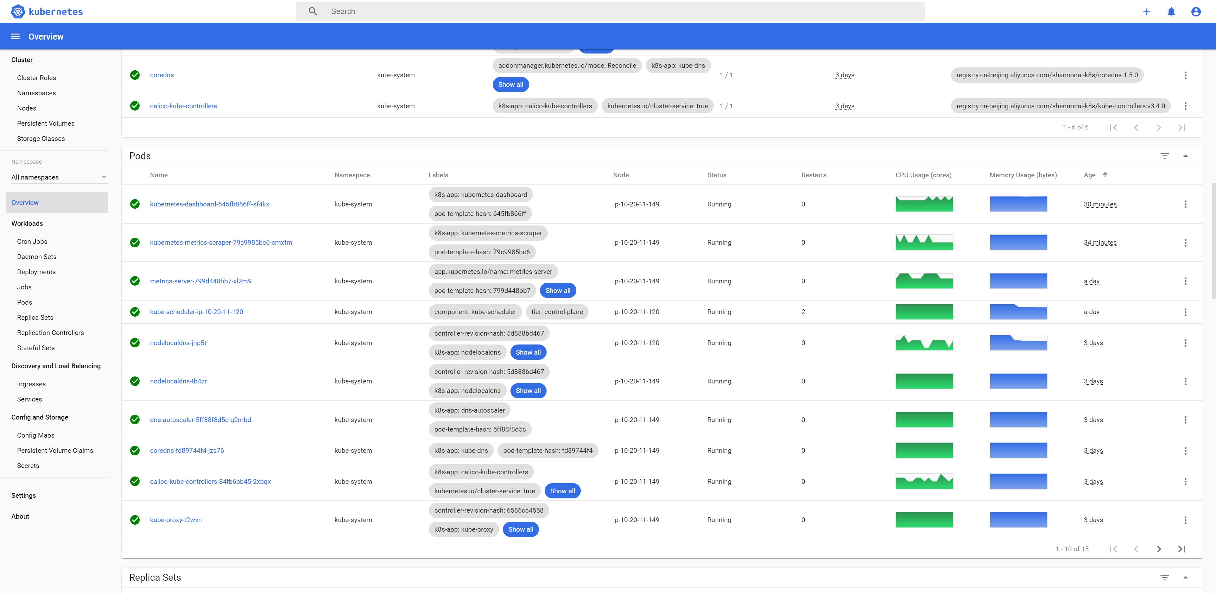Show all labels for metrics-server pod
Viewport: 1216px width, 594px height.
(x=558, y=290)
